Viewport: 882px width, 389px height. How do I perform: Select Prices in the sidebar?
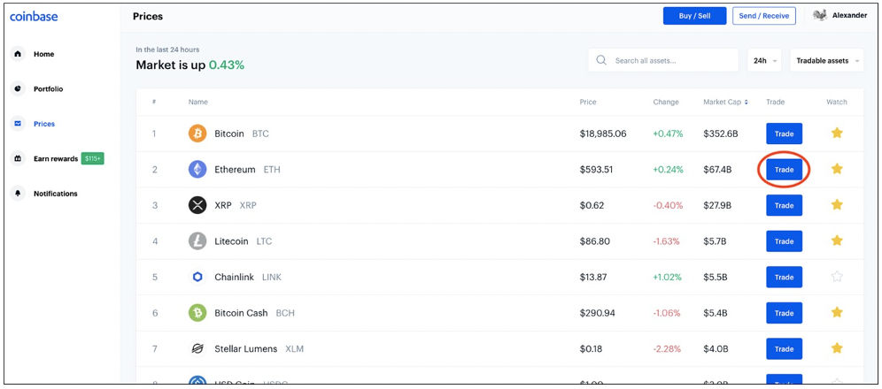pyautogui.click(x=44, y=124)
